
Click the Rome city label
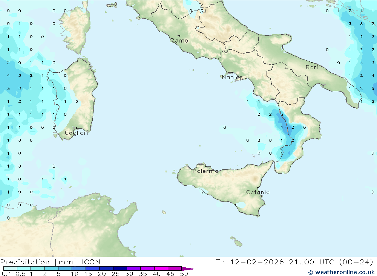coord(179,41)
